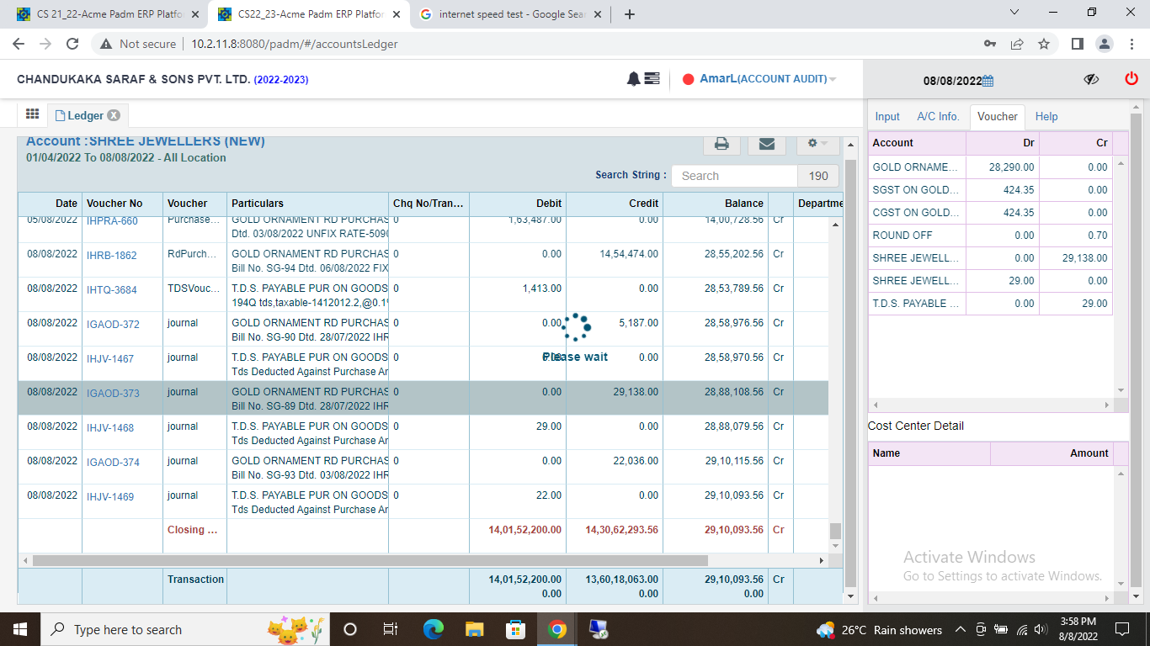Open Windows Start menu
The width and height of the screenshot is (1150, 646).
click(x=19, y=629)
